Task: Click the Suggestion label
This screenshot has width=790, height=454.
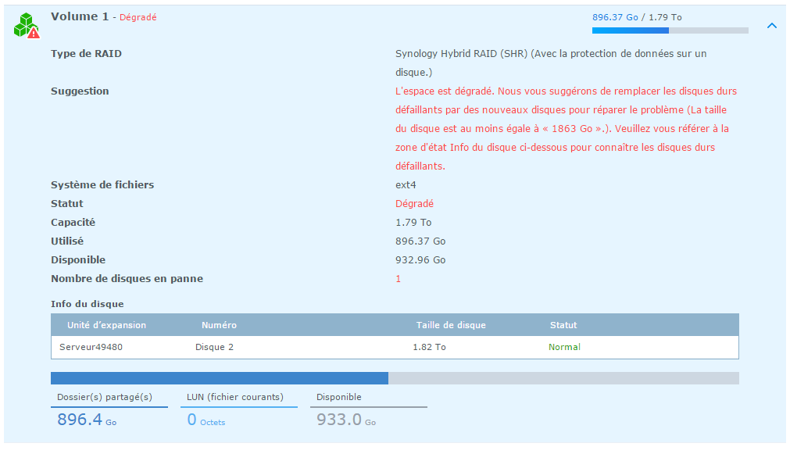Action: coord(80,91)
